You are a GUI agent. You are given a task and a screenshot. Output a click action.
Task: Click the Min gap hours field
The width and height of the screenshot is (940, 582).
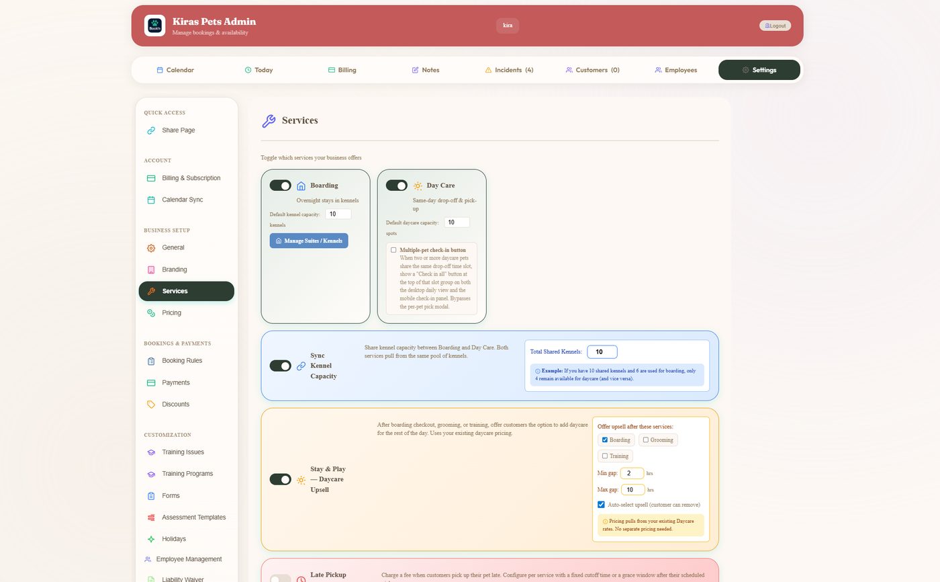tap(632, 473)
